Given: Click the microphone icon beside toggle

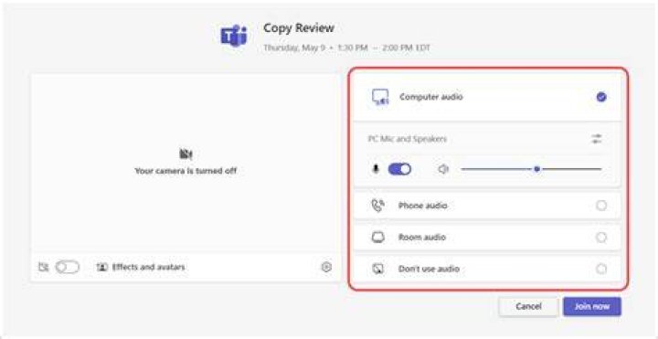Looking at the screenshot, I should pos(376,169).
